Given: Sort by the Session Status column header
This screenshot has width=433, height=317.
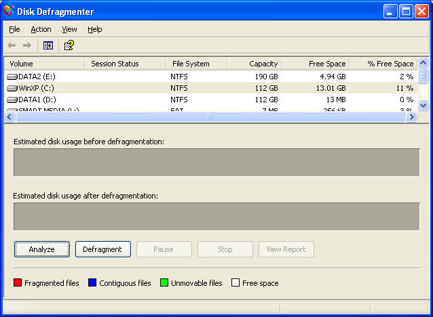Looking at the screenshot, I should (126, 64).
